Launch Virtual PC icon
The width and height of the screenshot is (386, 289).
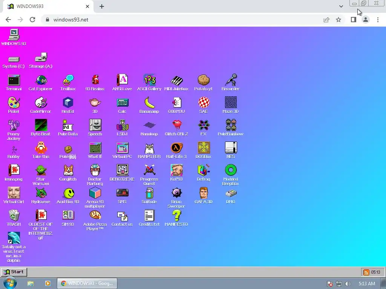[x=122, y=151]
